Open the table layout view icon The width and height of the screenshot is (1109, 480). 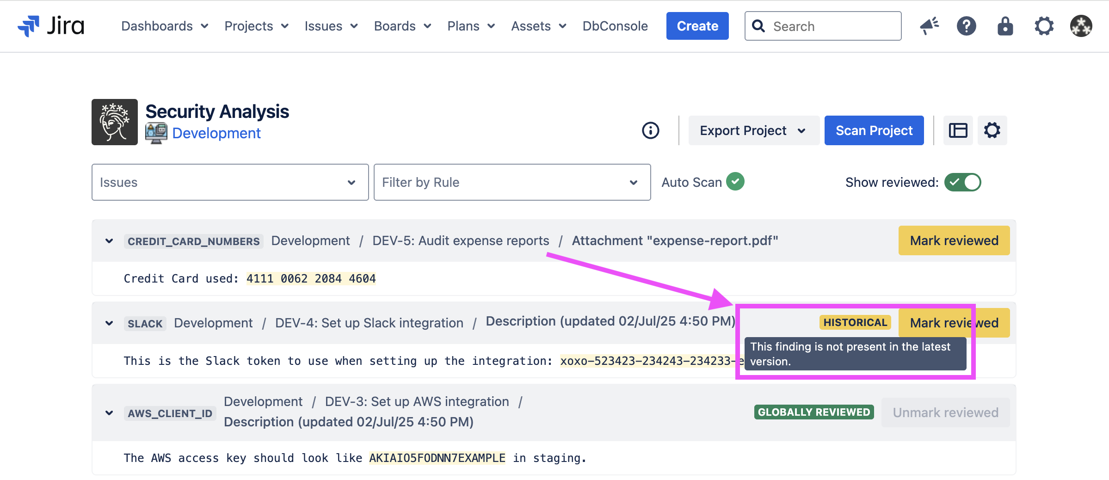(x=958, y=130)
